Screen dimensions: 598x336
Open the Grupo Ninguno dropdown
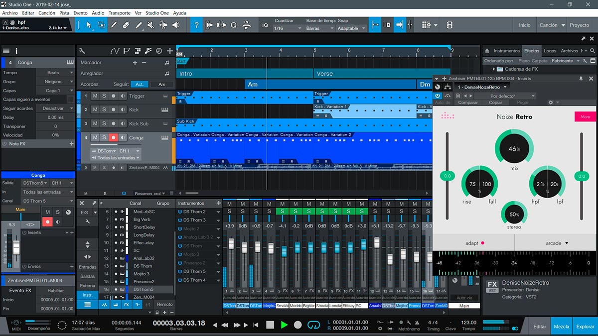coord(55,82)
